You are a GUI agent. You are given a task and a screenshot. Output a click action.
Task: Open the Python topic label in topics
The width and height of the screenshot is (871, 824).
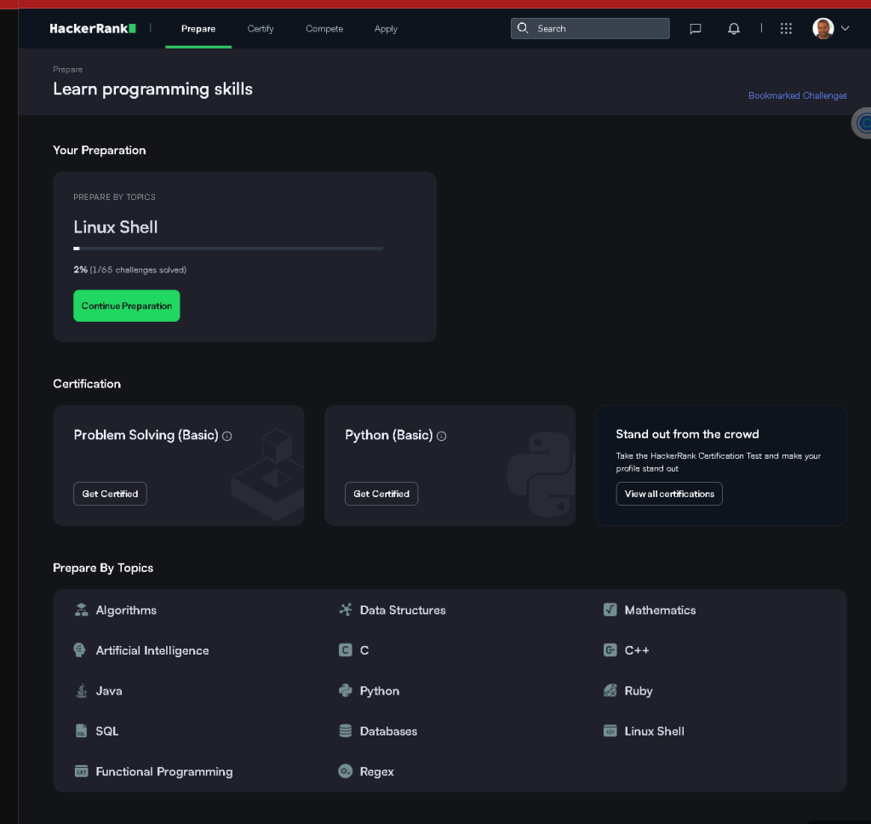[380, 691]
